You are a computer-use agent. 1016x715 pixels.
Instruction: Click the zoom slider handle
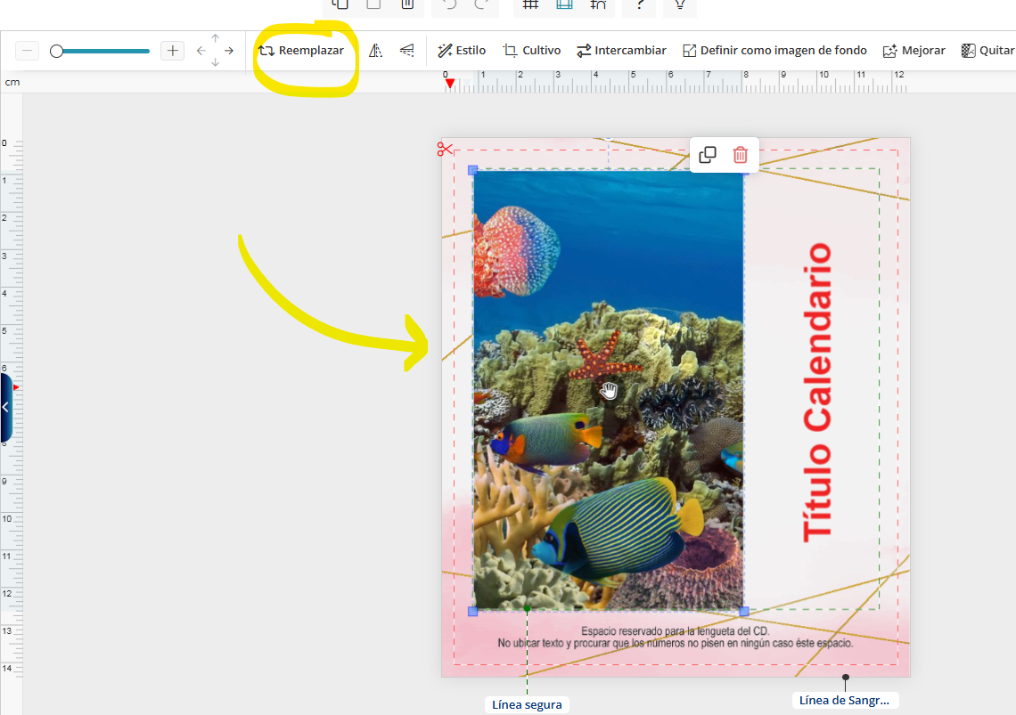click(x=57, y=52)
